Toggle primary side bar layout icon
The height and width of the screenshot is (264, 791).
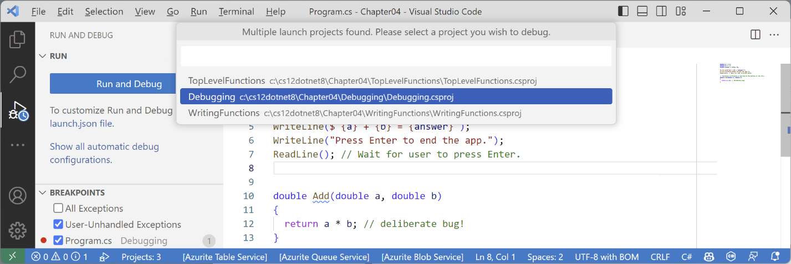click(623, 11)
